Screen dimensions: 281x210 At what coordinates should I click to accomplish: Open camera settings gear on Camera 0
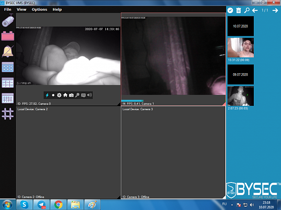(59, 95)
